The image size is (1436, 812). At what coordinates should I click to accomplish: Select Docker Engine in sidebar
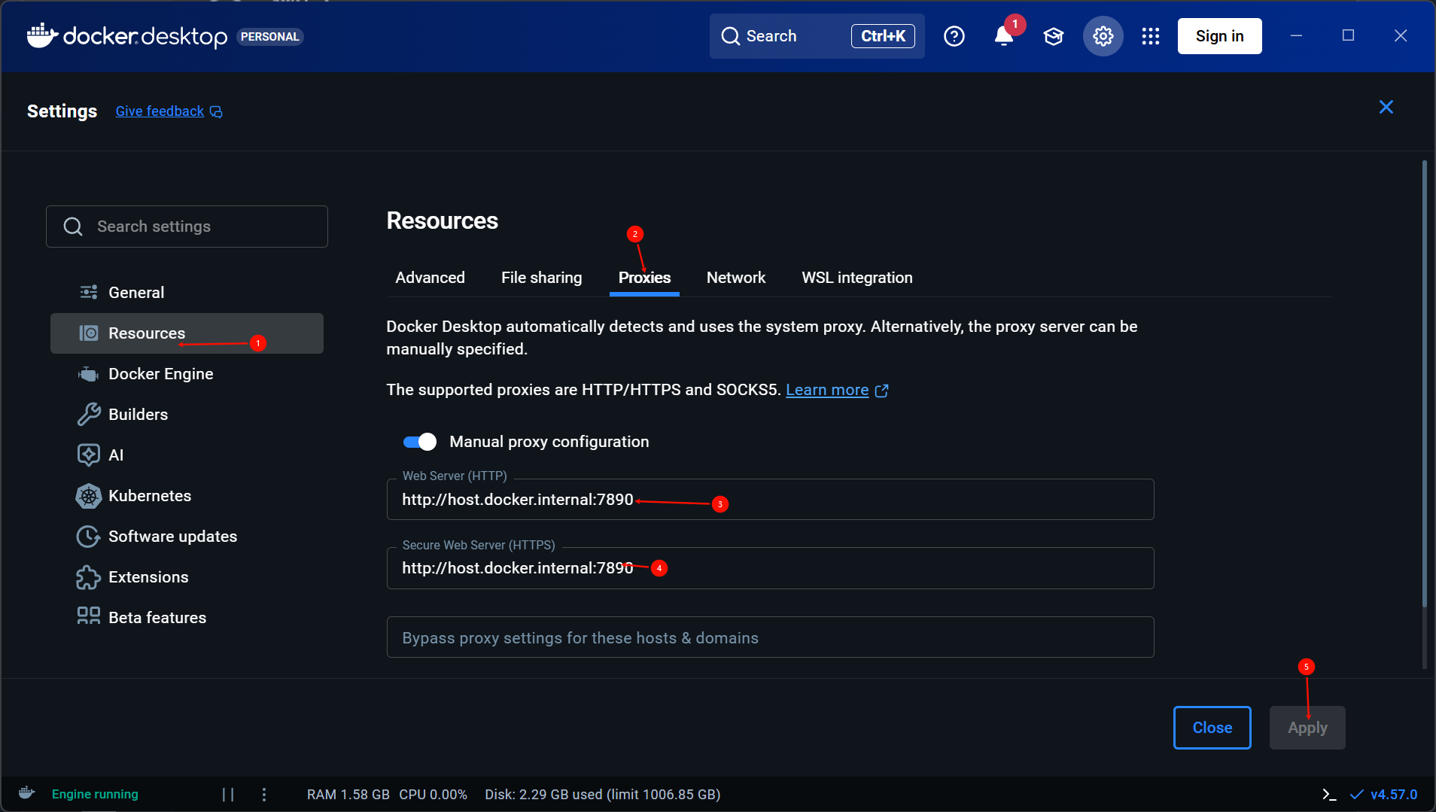coord(160,374)
